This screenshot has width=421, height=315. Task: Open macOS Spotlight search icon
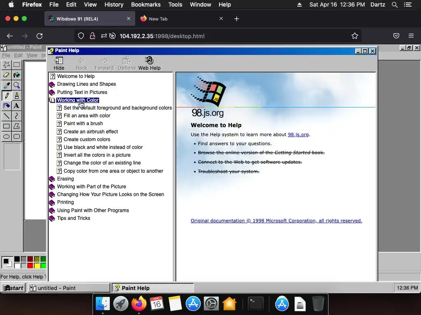(394, 5)
